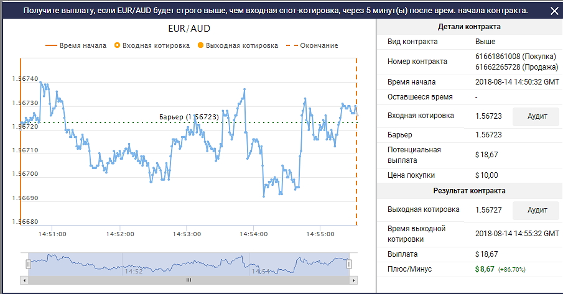Click purchase price $10,00

[x=486, y=175]
